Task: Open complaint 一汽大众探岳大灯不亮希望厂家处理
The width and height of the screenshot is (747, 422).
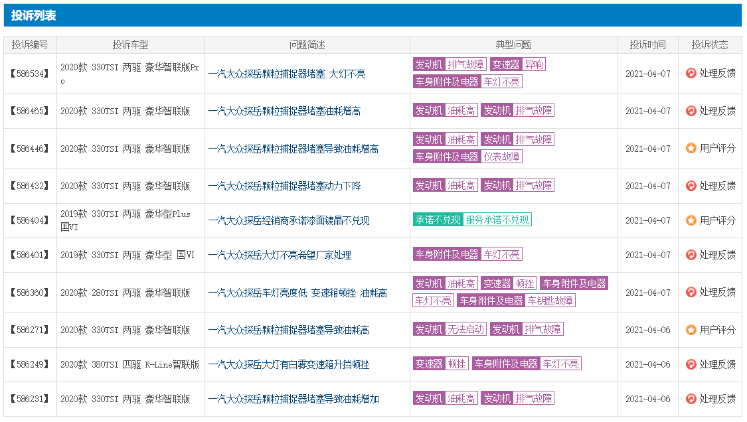Action: (x=280, y=255)
